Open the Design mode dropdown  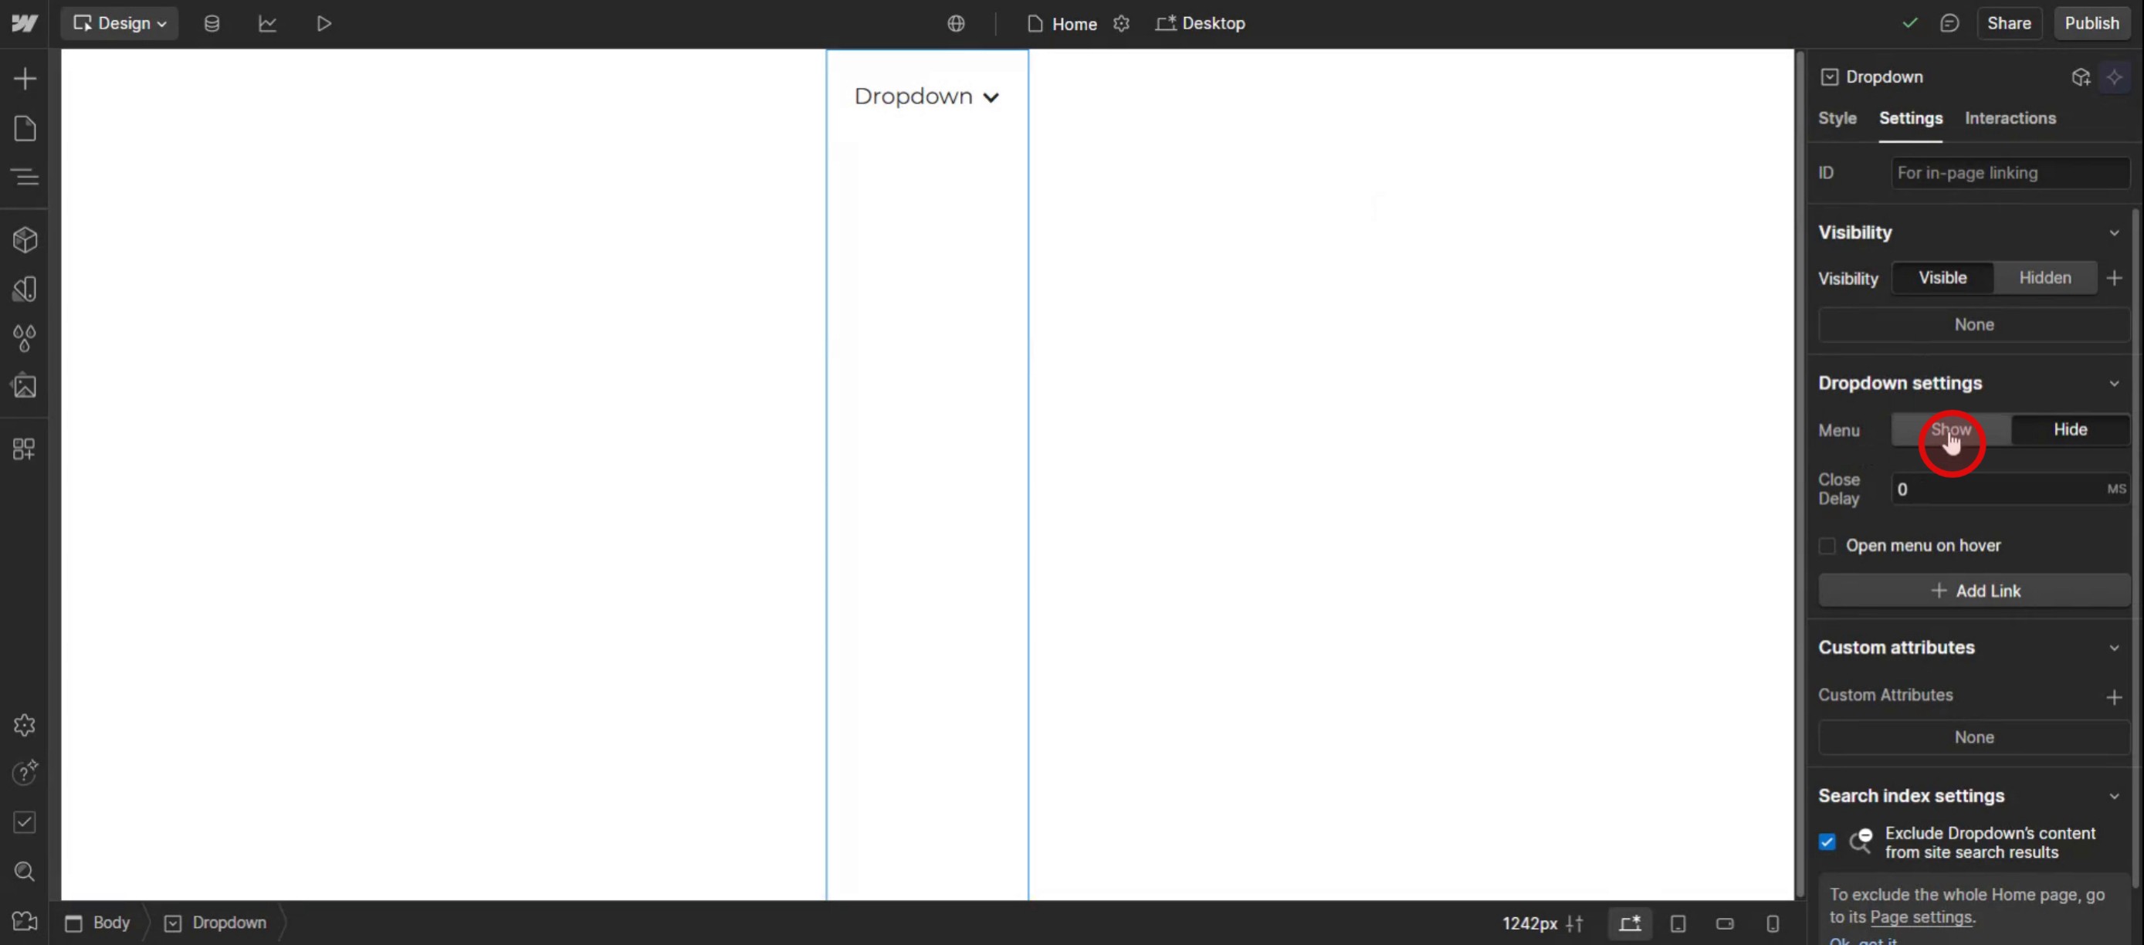pos(120,23)
